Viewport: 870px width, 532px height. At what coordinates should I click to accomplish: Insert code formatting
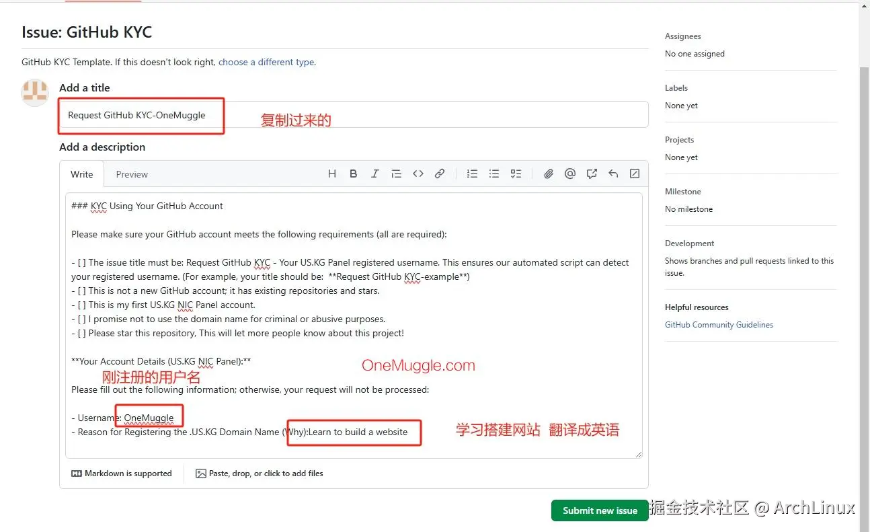tap(418, 174)
